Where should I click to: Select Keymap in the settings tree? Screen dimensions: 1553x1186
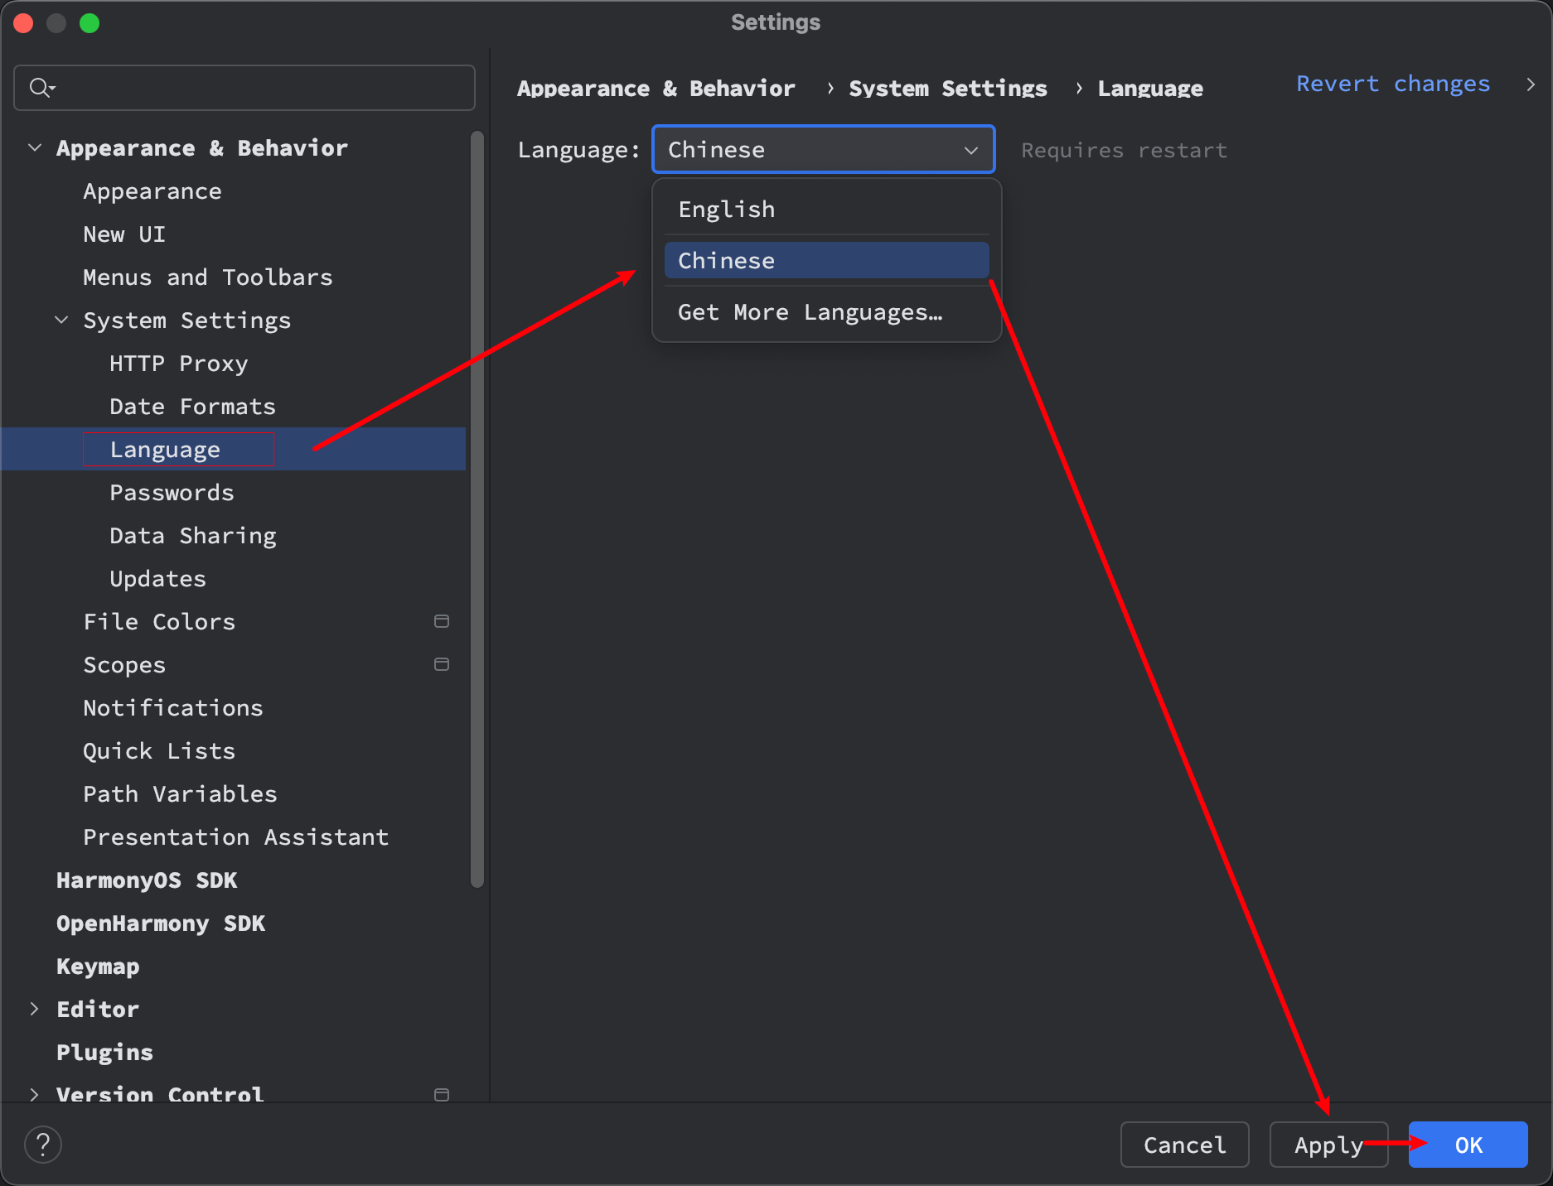[x=98, y=967]
